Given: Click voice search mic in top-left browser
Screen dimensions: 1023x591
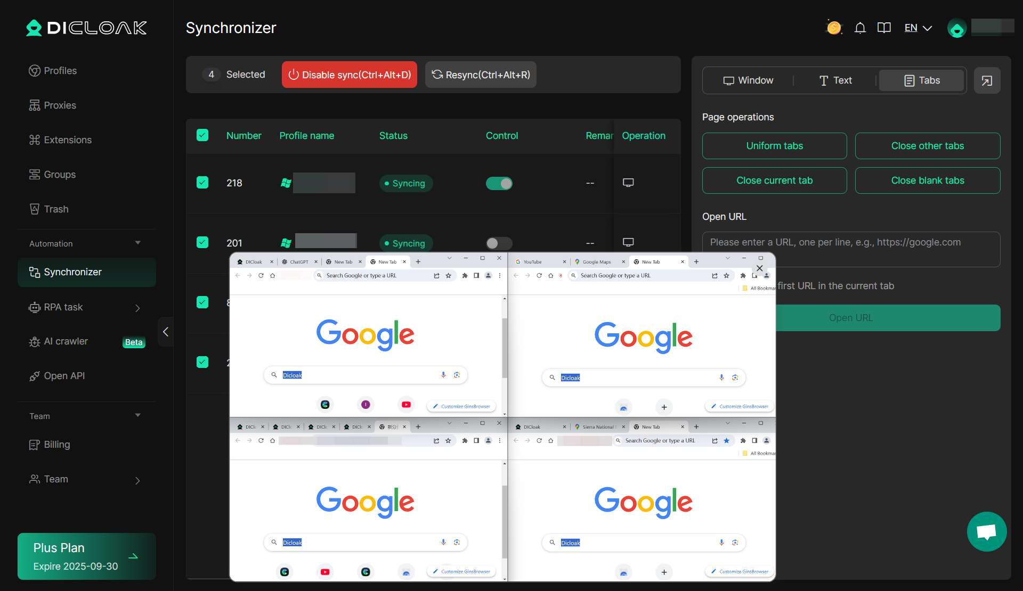Looking at the screenshot, I should [x=443, y=375].
